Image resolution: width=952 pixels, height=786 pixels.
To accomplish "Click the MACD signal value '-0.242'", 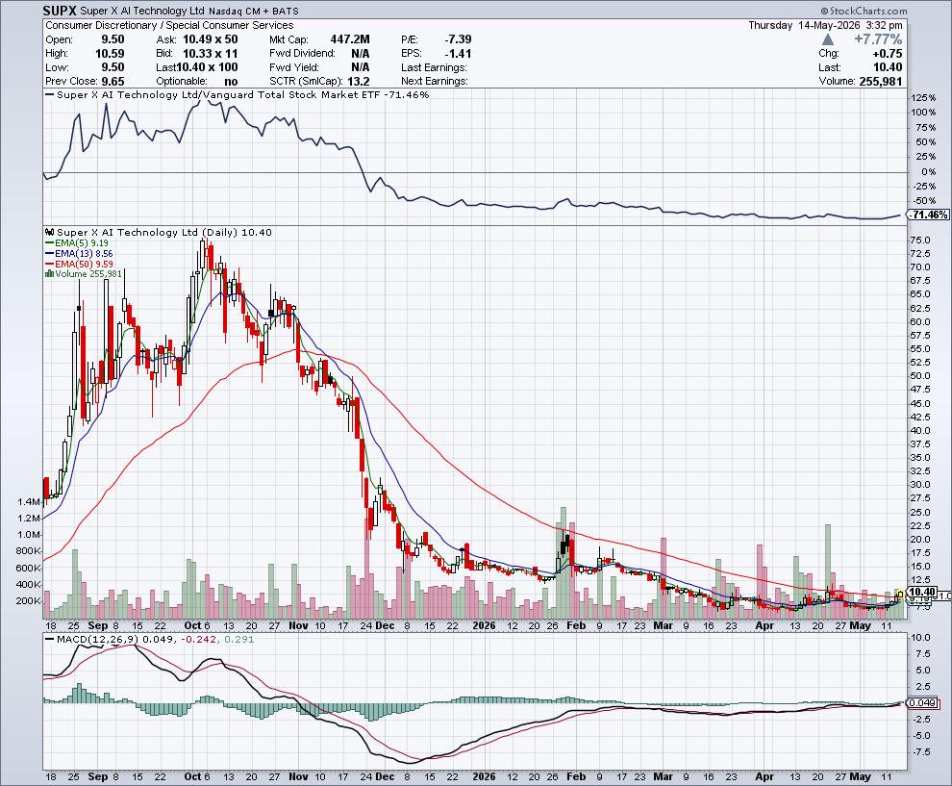I will coord(198,639).
